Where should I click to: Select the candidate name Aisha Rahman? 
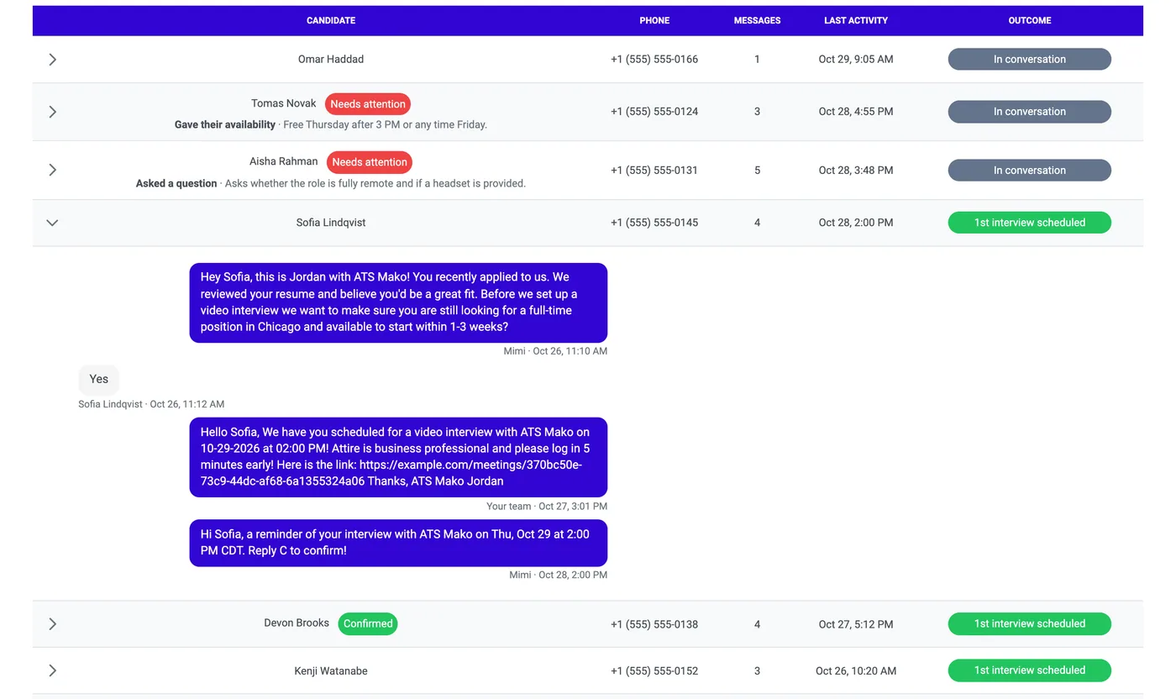pos(284,161)
